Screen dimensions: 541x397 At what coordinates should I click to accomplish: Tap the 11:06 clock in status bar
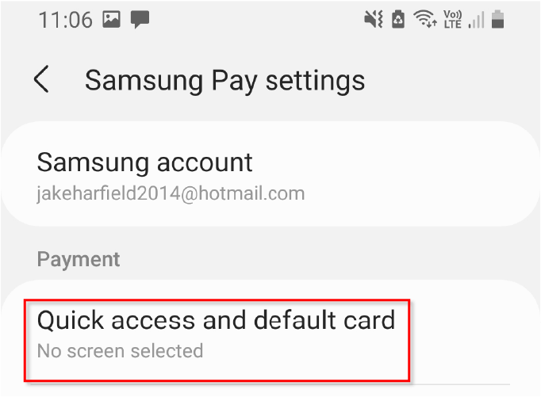coord(66,20)
